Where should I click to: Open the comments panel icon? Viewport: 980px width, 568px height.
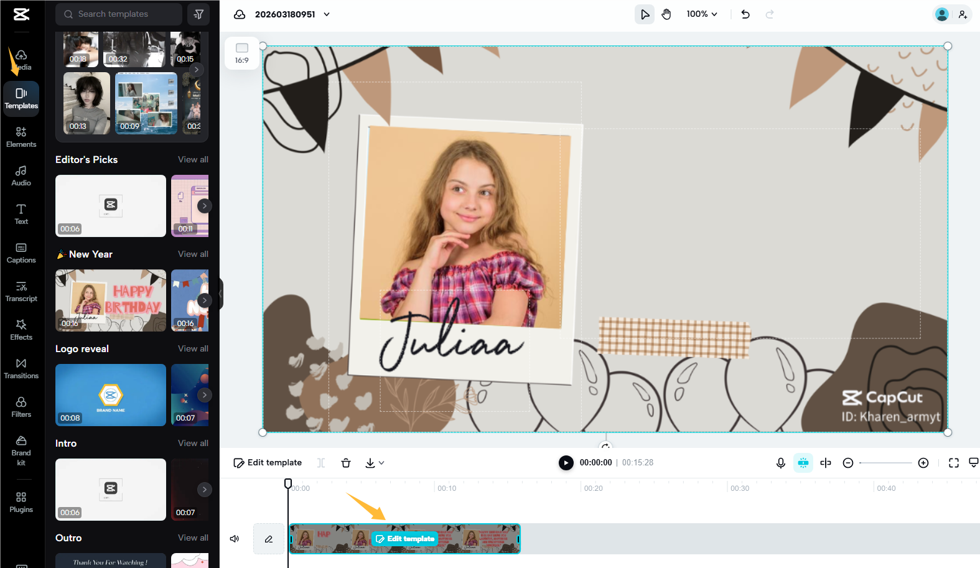[973, 463]
